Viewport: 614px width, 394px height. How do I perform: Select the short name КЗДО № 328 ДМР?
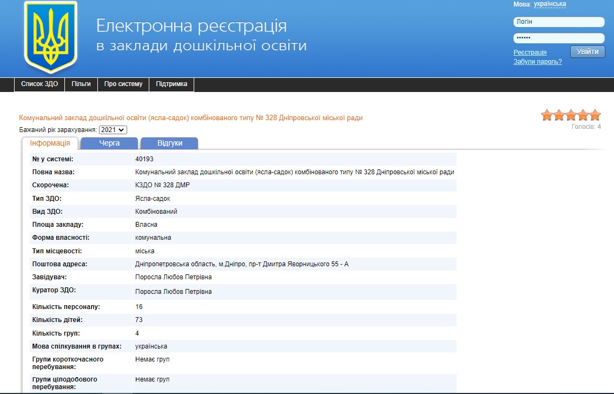pyautogui.click(x=162, y=185)
